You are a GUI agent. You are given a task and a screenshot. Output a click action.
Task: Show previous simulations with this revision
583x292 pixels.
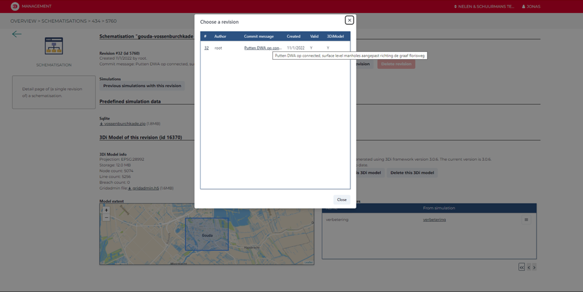tap(142, 86)
